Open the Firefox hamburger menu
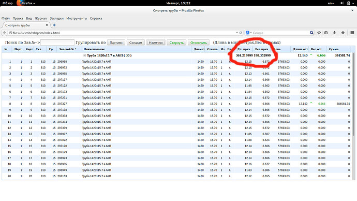 [352, 33]
